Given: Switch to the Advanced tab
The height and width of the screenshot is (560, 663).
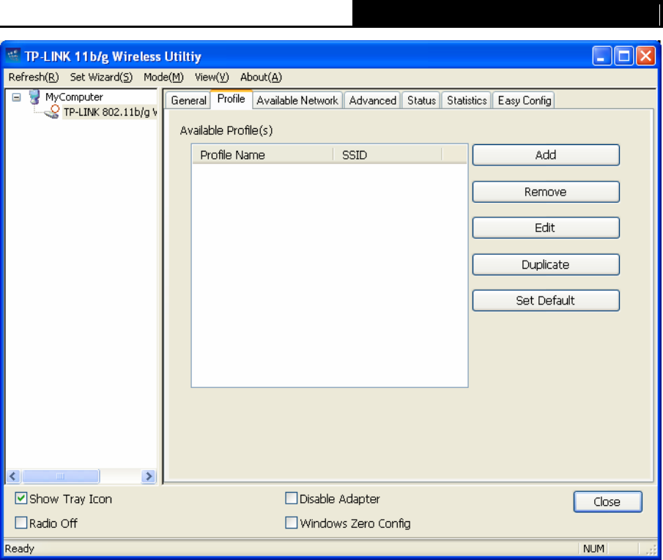Looking at the screenshot, I should click(372, 100).
